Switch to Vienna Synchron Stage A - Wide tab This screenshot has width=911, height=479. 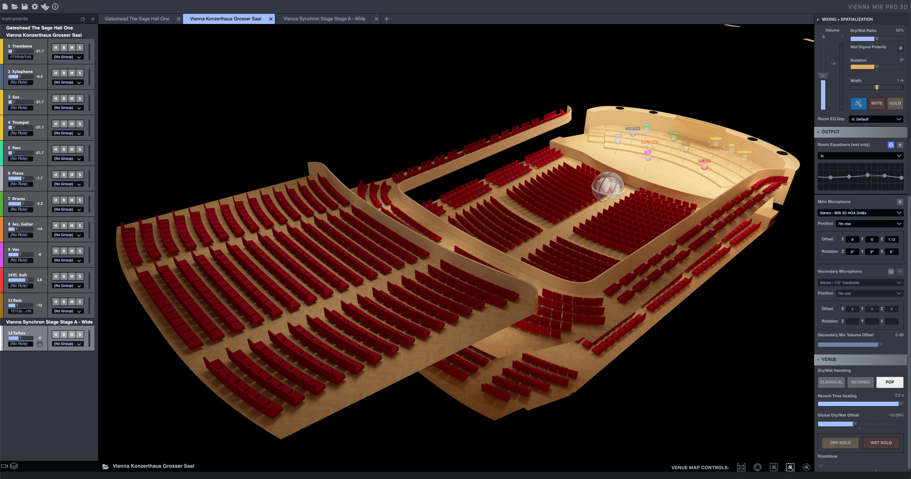pyautogui.click(x=324, y=19)
